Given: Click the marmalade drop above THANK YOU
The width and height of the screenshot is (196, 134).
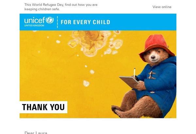Looking at the screenshot, I should [86, 83].
